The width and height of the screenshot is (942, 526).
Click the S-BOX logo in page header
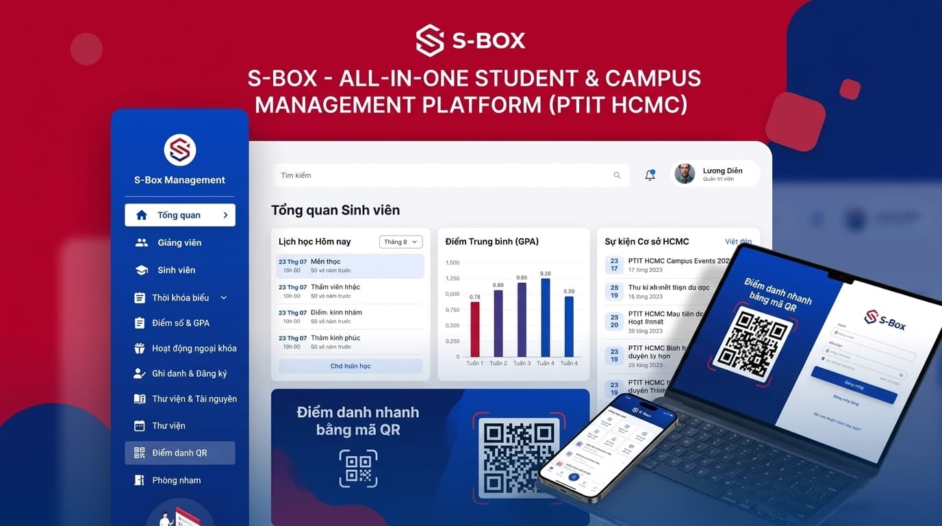[471, 40]
